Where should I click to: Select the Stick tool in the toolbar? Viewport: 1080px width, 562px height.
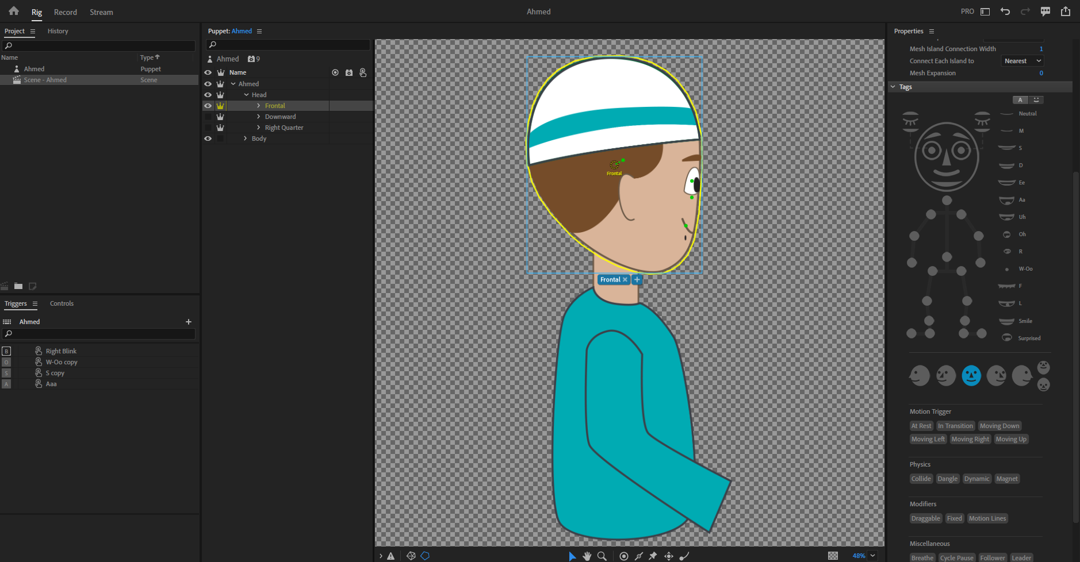pyautogui.click(x=640, y=556)
